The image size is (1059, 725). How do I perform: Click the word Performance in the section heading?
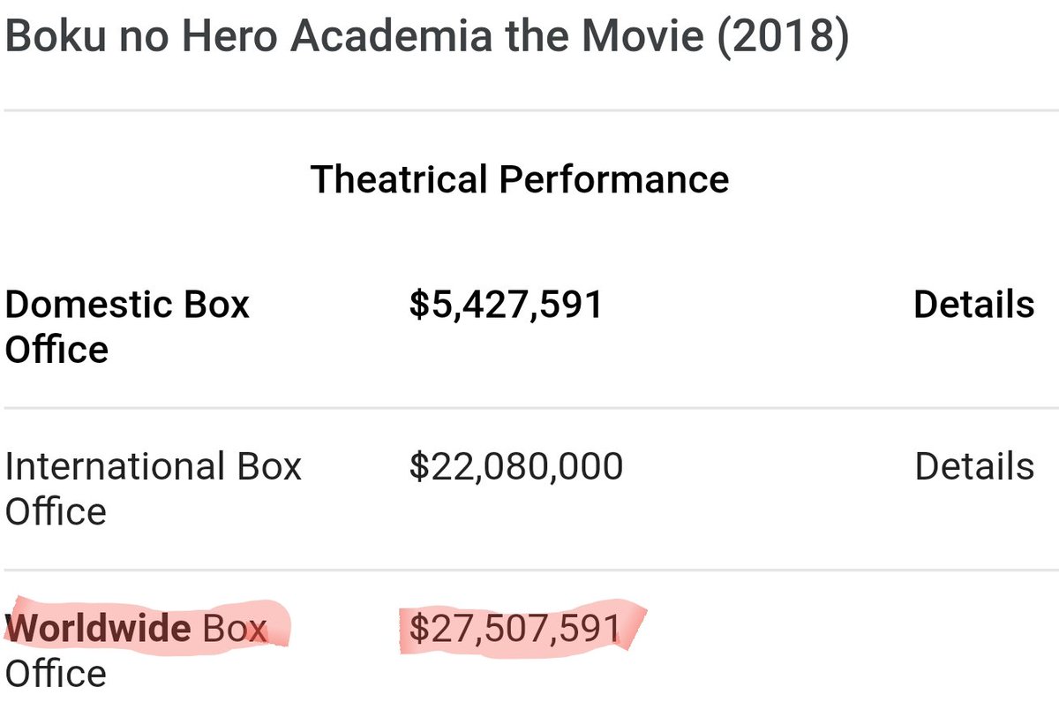pos(614,179)
